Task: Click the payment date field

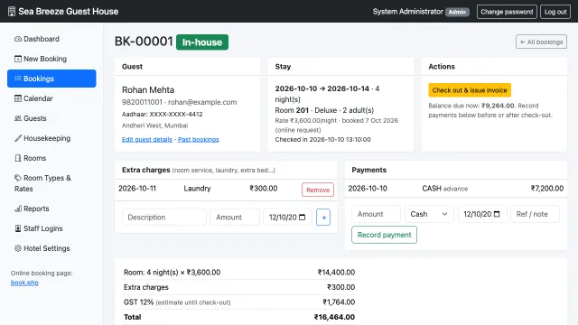Action: tap(482, 214)
